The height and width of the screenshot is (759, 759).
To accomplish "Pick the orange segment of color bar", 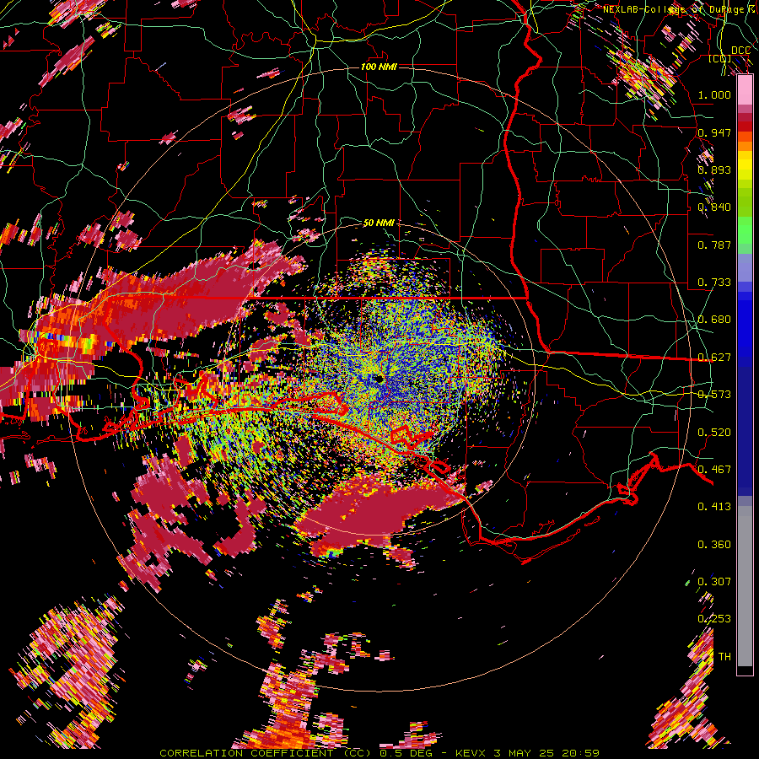I will pos(745,146).
